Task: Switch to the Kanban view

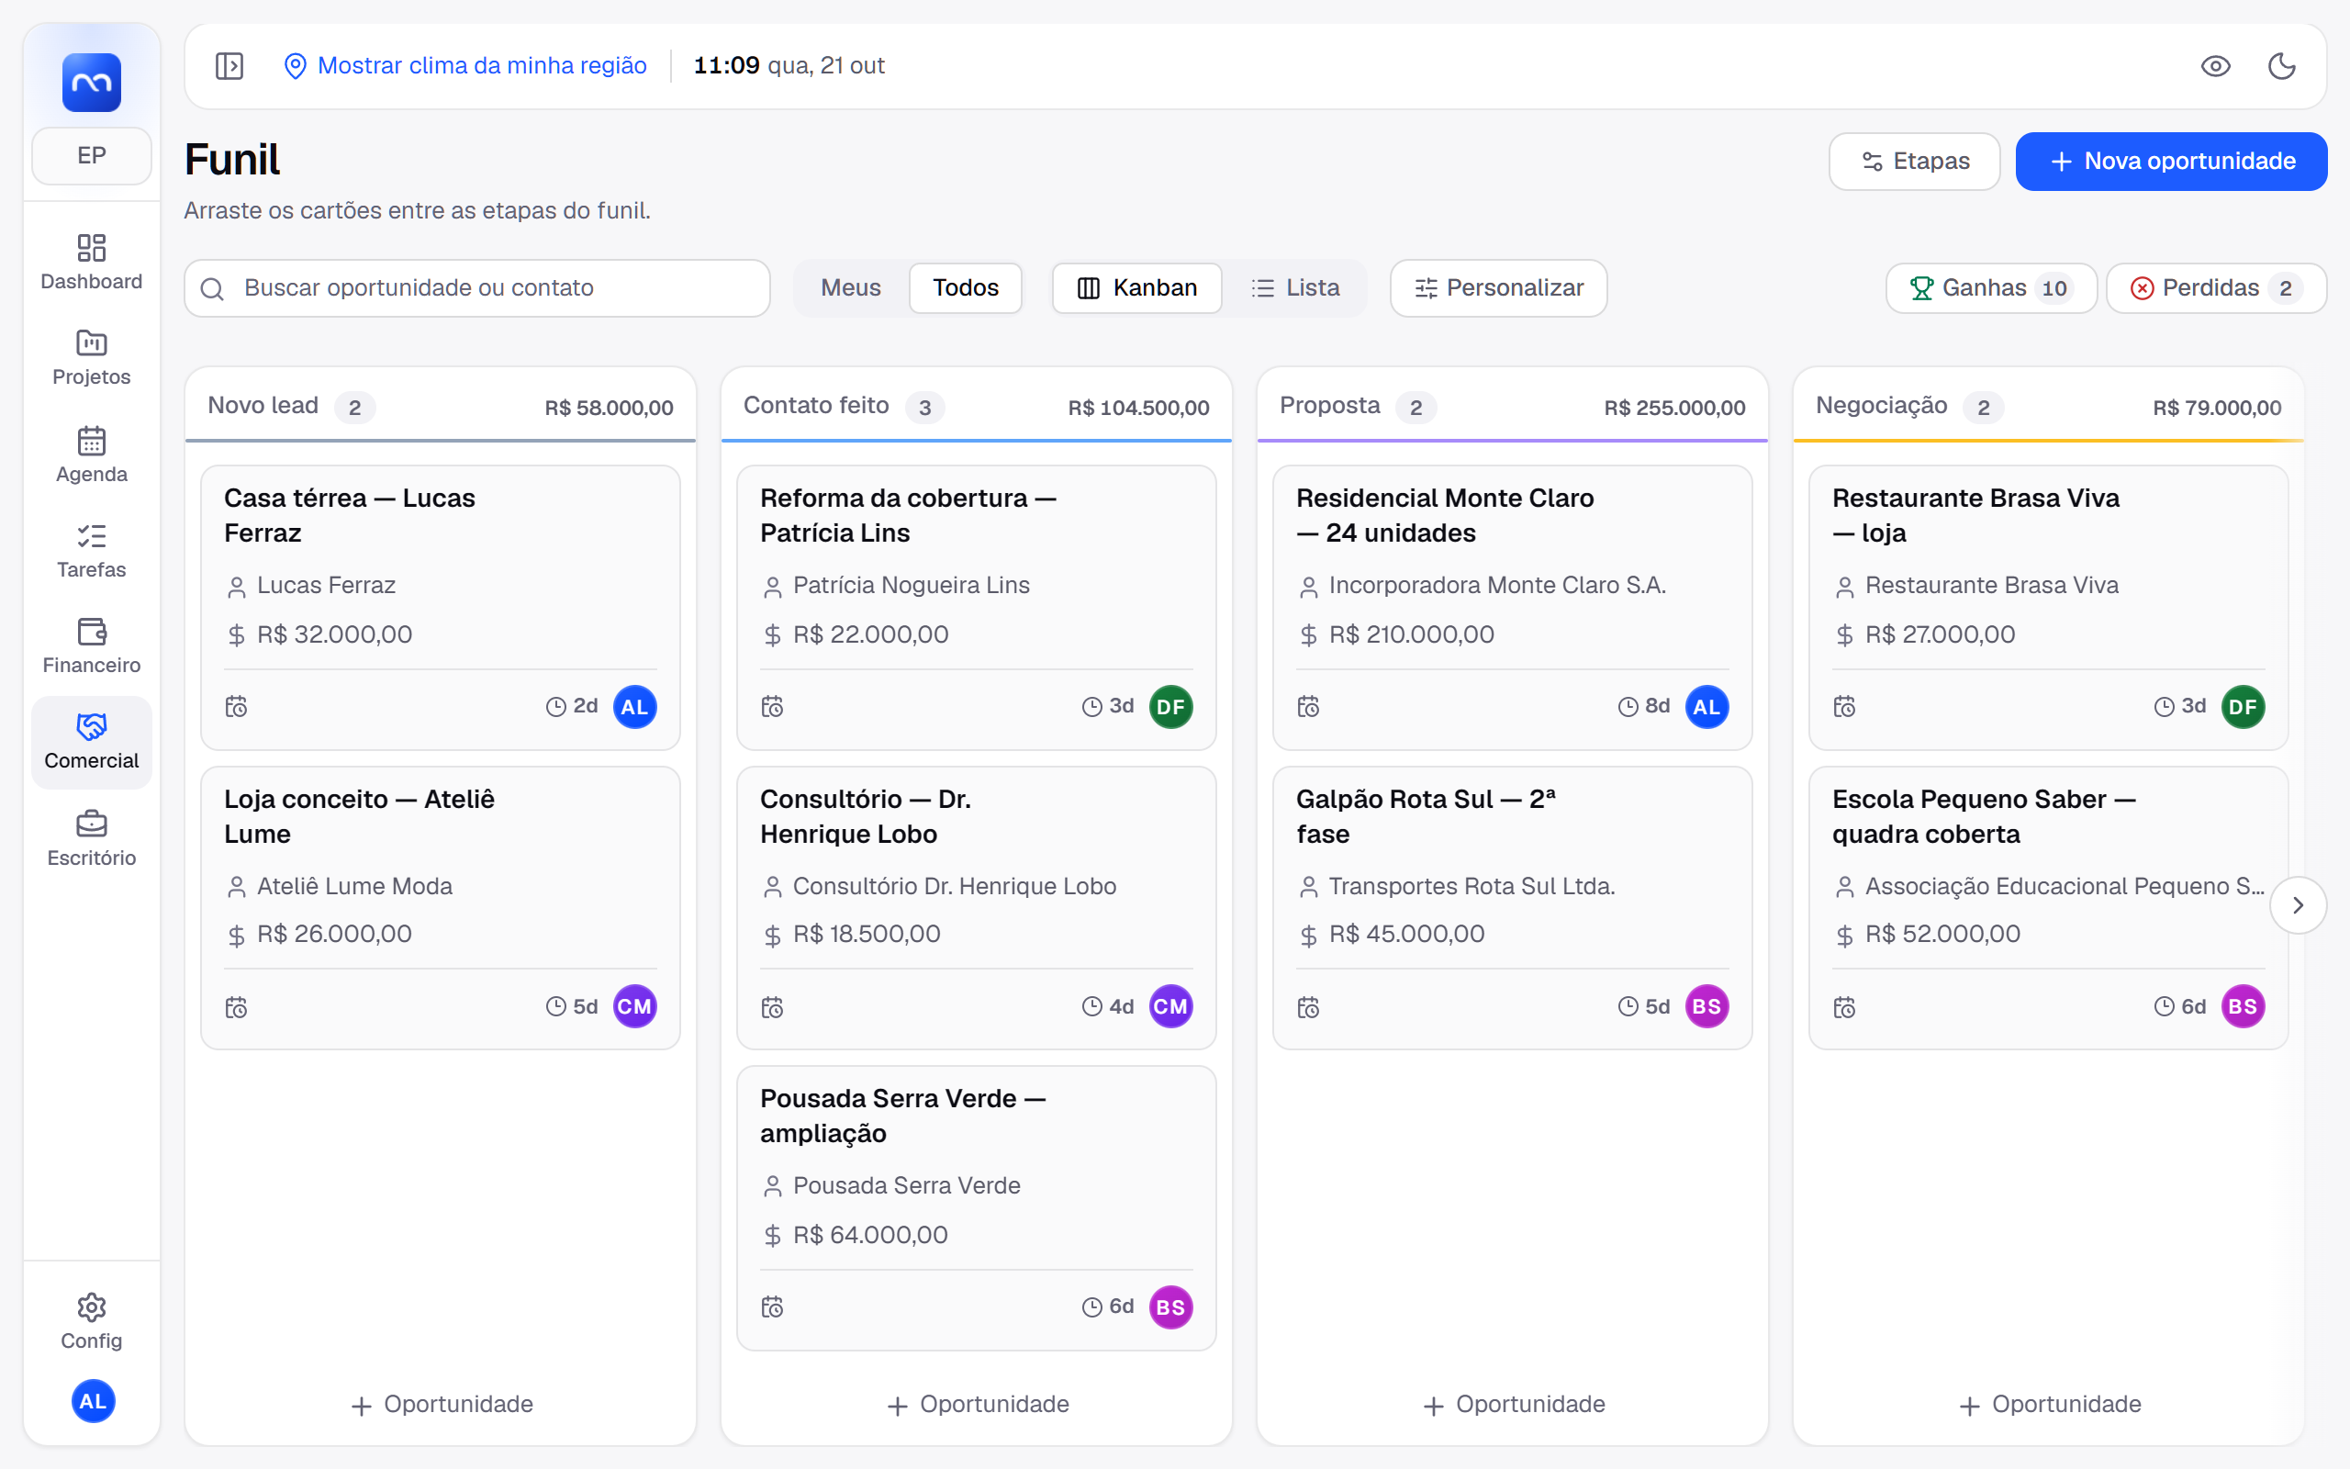Action: 1137,287
